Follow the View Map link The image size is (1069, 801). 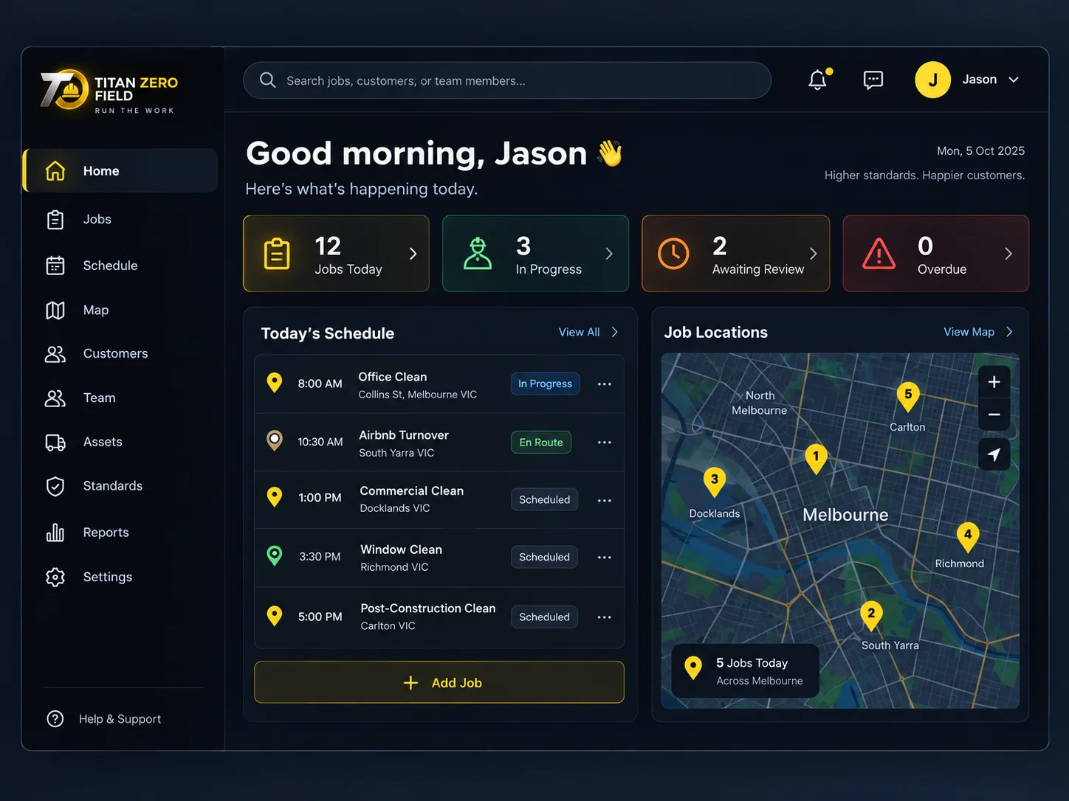point(978,332)
